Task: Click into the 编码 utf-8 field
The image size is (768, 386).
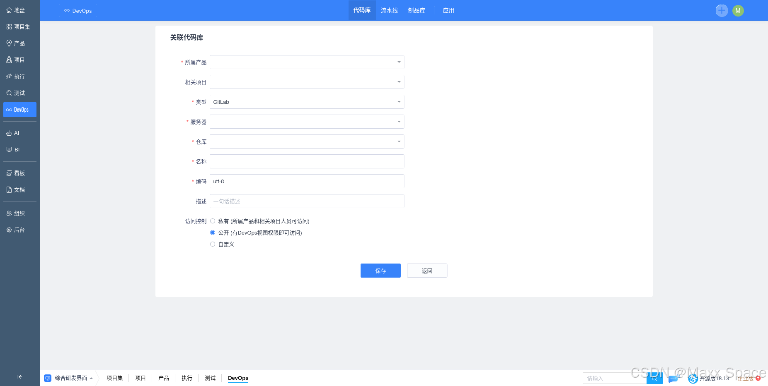Action: 307,181
